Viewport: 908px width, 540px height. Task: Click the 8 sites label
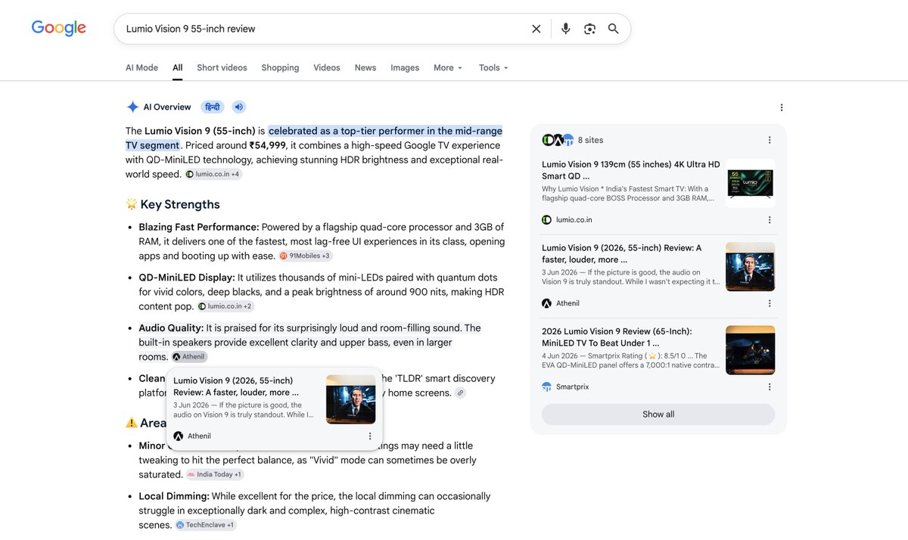[591, 140]
